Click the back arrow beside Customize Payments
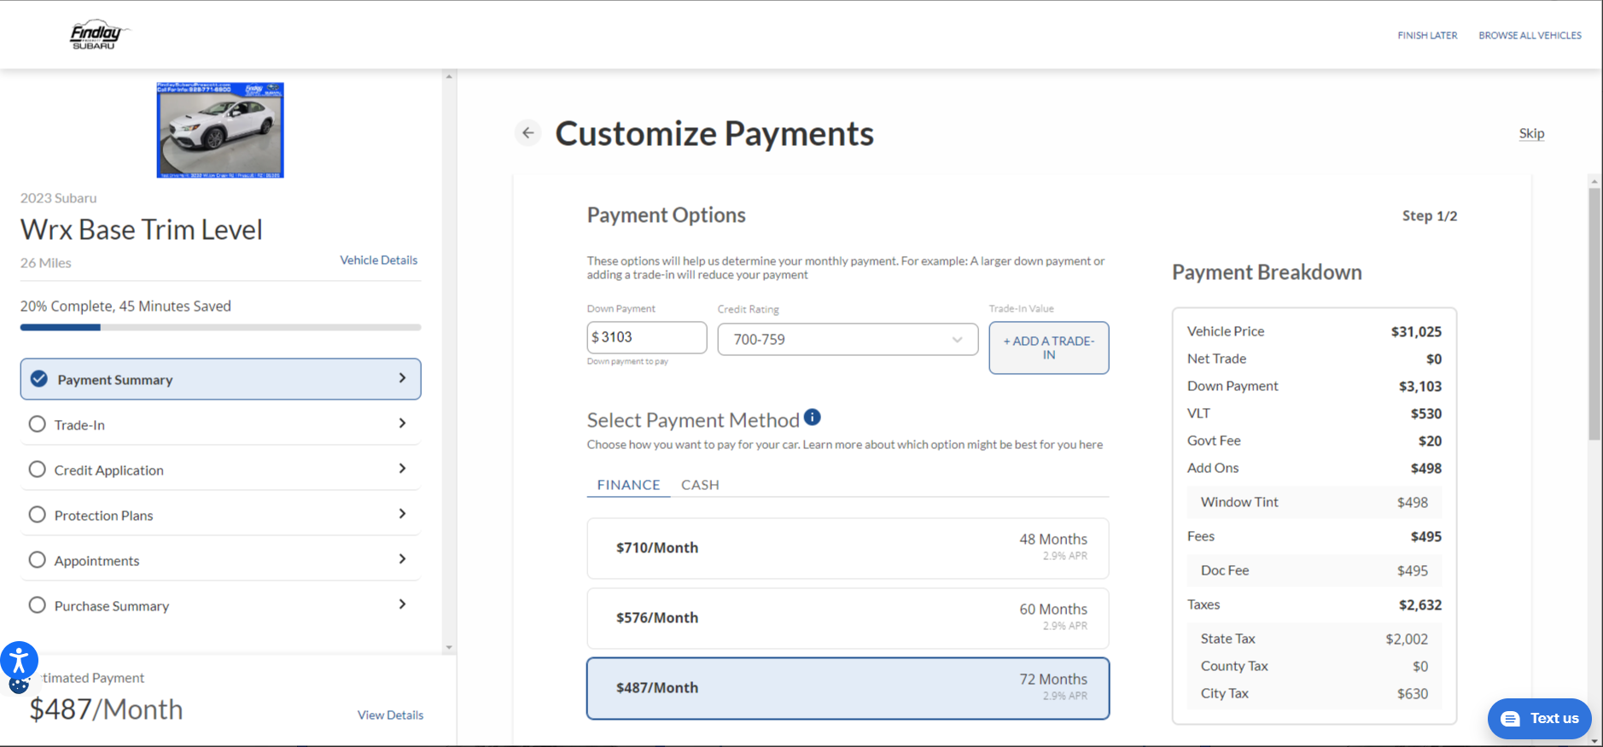Viewport: 1603px width, 747px height. coord(528,133)
